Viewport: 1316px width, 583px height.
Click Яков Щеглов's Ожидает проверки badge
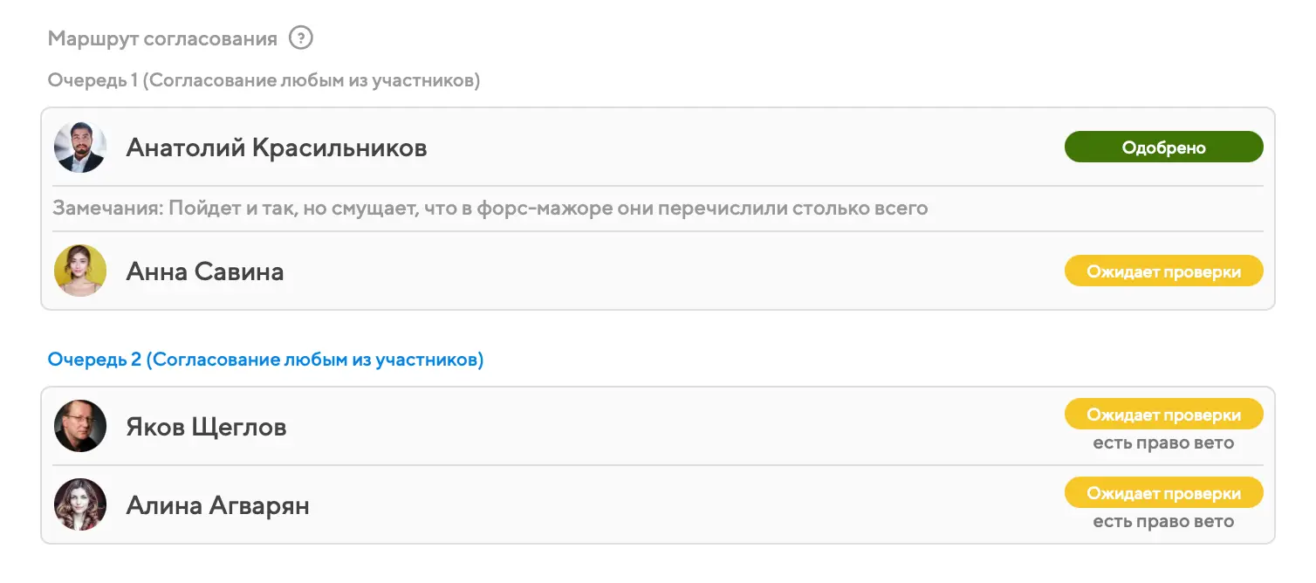1163,415
